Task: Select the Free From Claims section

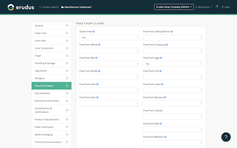Action: (x=51, y=86)
